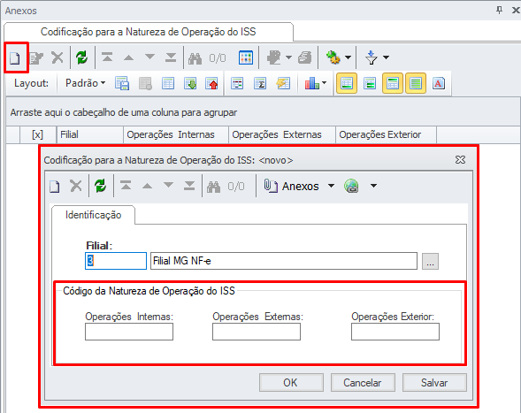The height and width of the screenshot is (413, 521).
Task: Go to previous record in main toolbar
Action: (128, 57)
